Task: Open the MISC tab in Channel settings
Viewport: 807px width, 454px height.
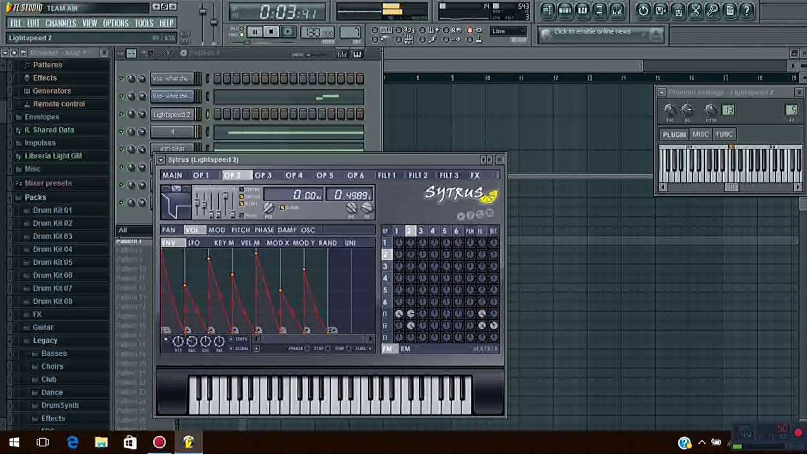Action: 700,134
